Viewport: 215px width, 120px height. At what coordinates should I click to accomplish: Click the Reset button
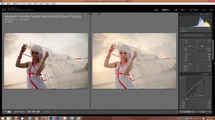click(x=203, y=112)
